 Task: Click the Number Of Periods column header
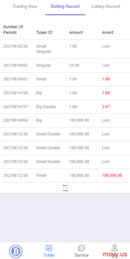(x=13, y=30)
